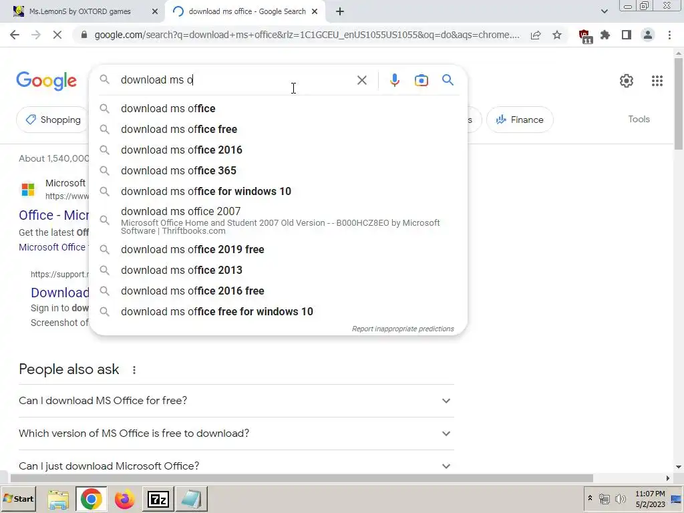Go back with the browser back arrow
Viewport: 684px width, 513px height.
click(x=15, y=35)
